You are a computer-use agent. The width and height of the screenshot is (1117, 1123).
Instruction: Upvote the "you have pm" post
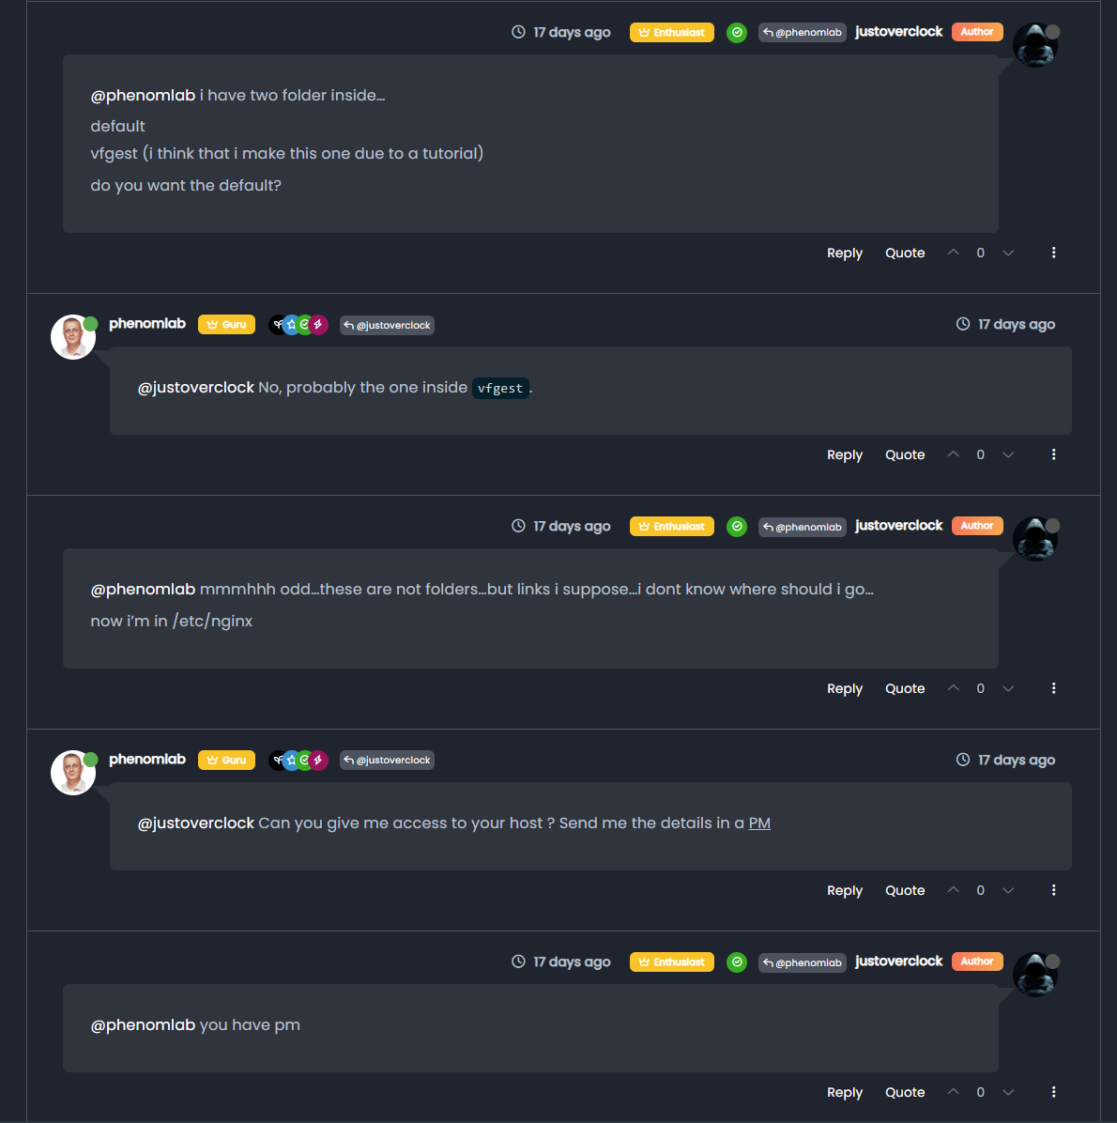click(954, 1092)
